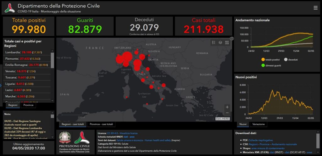The width and height of the screenshot is (322, 156).
Task: Expand the collapsed left side panel arrow
Action: click(x=1, y=85)
